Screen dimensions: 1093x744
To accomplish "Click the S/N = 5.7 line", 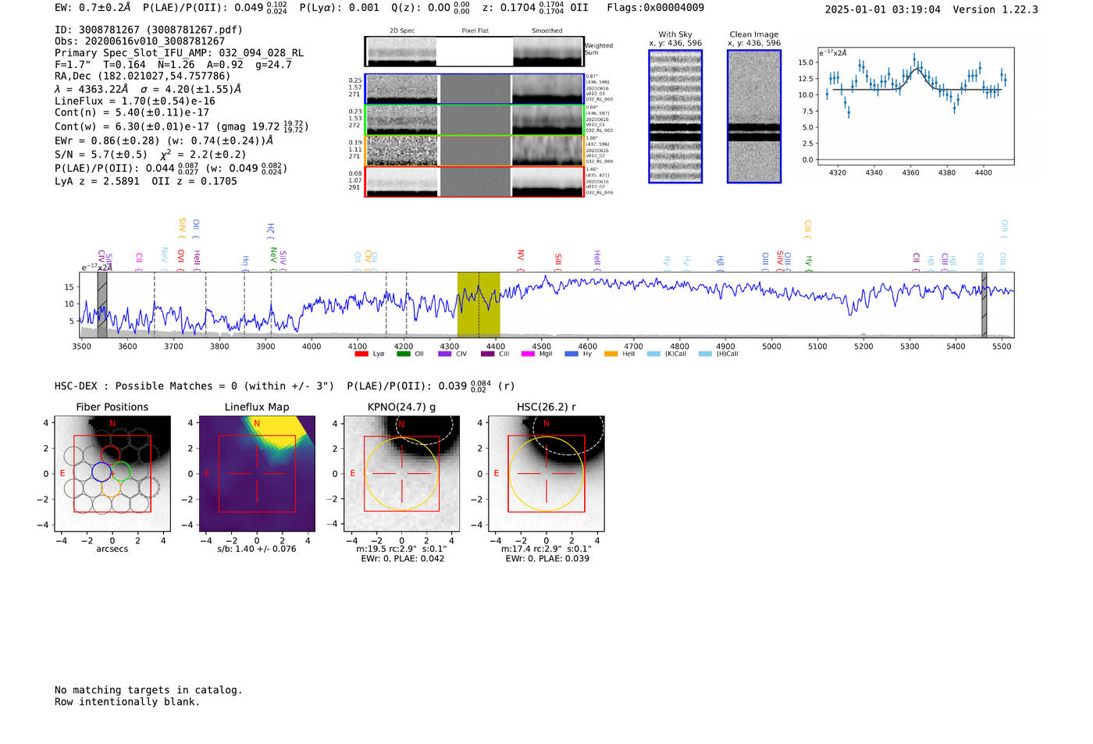I will coord(151,155).
